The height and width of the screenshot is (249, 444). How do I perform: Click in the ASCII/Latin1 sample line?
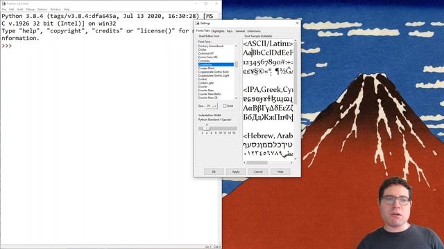[268, 44]
